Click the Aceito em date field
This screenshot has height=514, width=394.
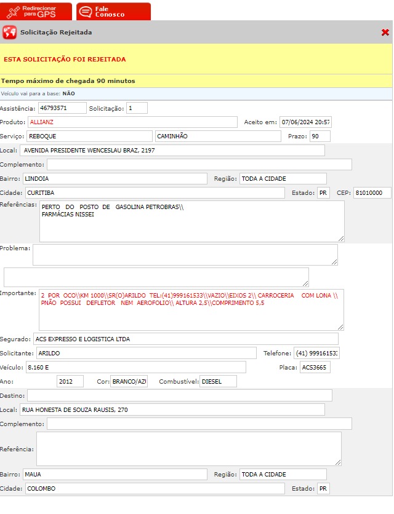click(x=305, y=122)
